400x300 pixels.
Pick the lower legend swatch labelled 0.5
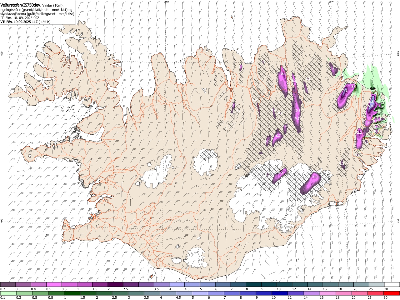[x=40, y=293]
